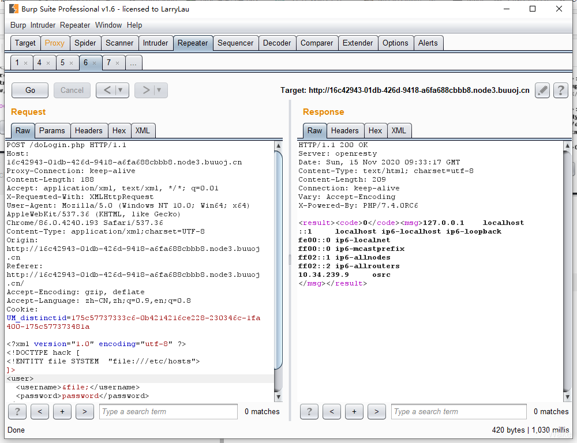Open the request Params view
The width and height of the screenshot is (577, 443).
tap(52, 130)
